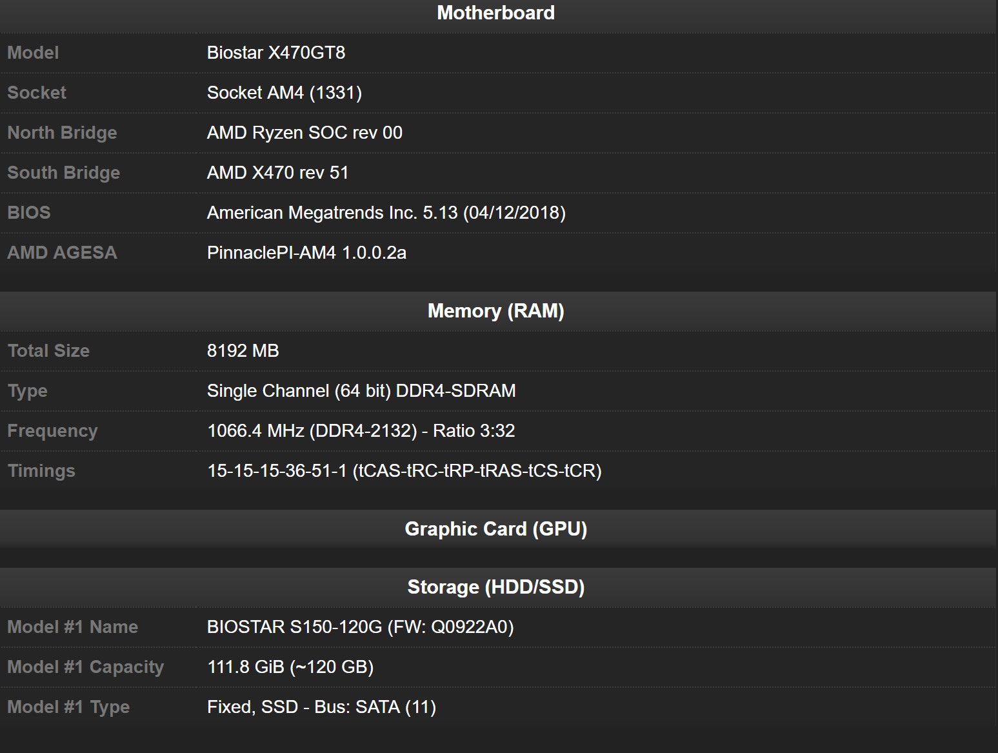The image size is (998, 753).
Task: Select American Megatrends Inc. 5.13 value
Action: [x=386, y=213]
